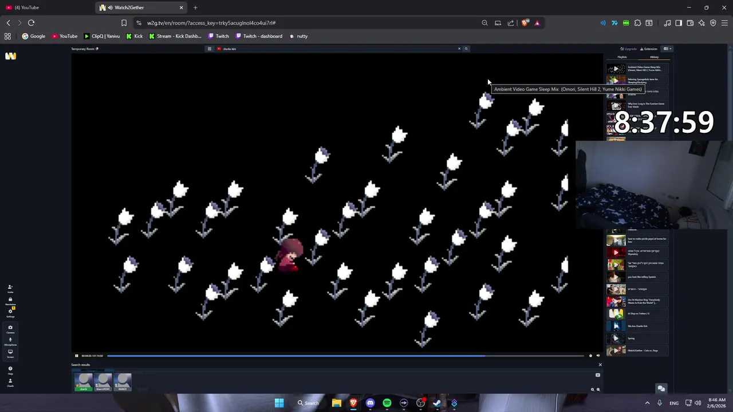Open the Invite option in W2G sidebar
Screen dimensions: 733x412
point(10,288)
